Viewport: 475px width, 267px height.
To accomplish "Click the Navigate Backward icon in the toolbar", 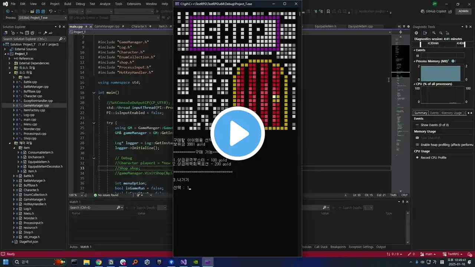I will pos(8,11).
